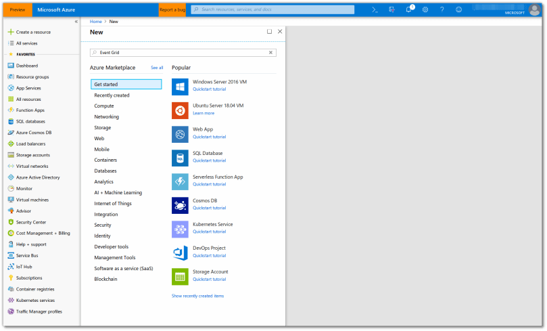Open the notifications bell
The width and height of the screenshot is (547, 331).
(x=409, y=9)
